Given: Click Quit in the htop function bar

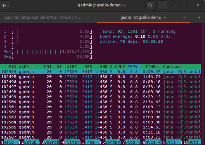Looking at the screenshot, I should [x=194, y=142].
